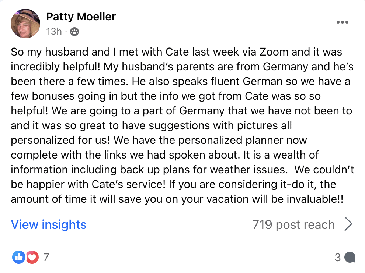This screenshot has width=365, height=273.
Task: Open the three-dot post options menu
Action: tap(343, 22)
